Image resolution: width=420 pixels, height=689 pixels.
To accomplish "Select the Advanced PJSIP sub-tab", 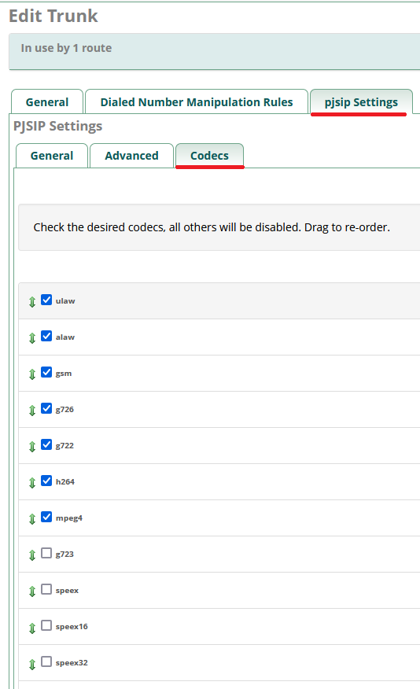I will click(131, 156).
